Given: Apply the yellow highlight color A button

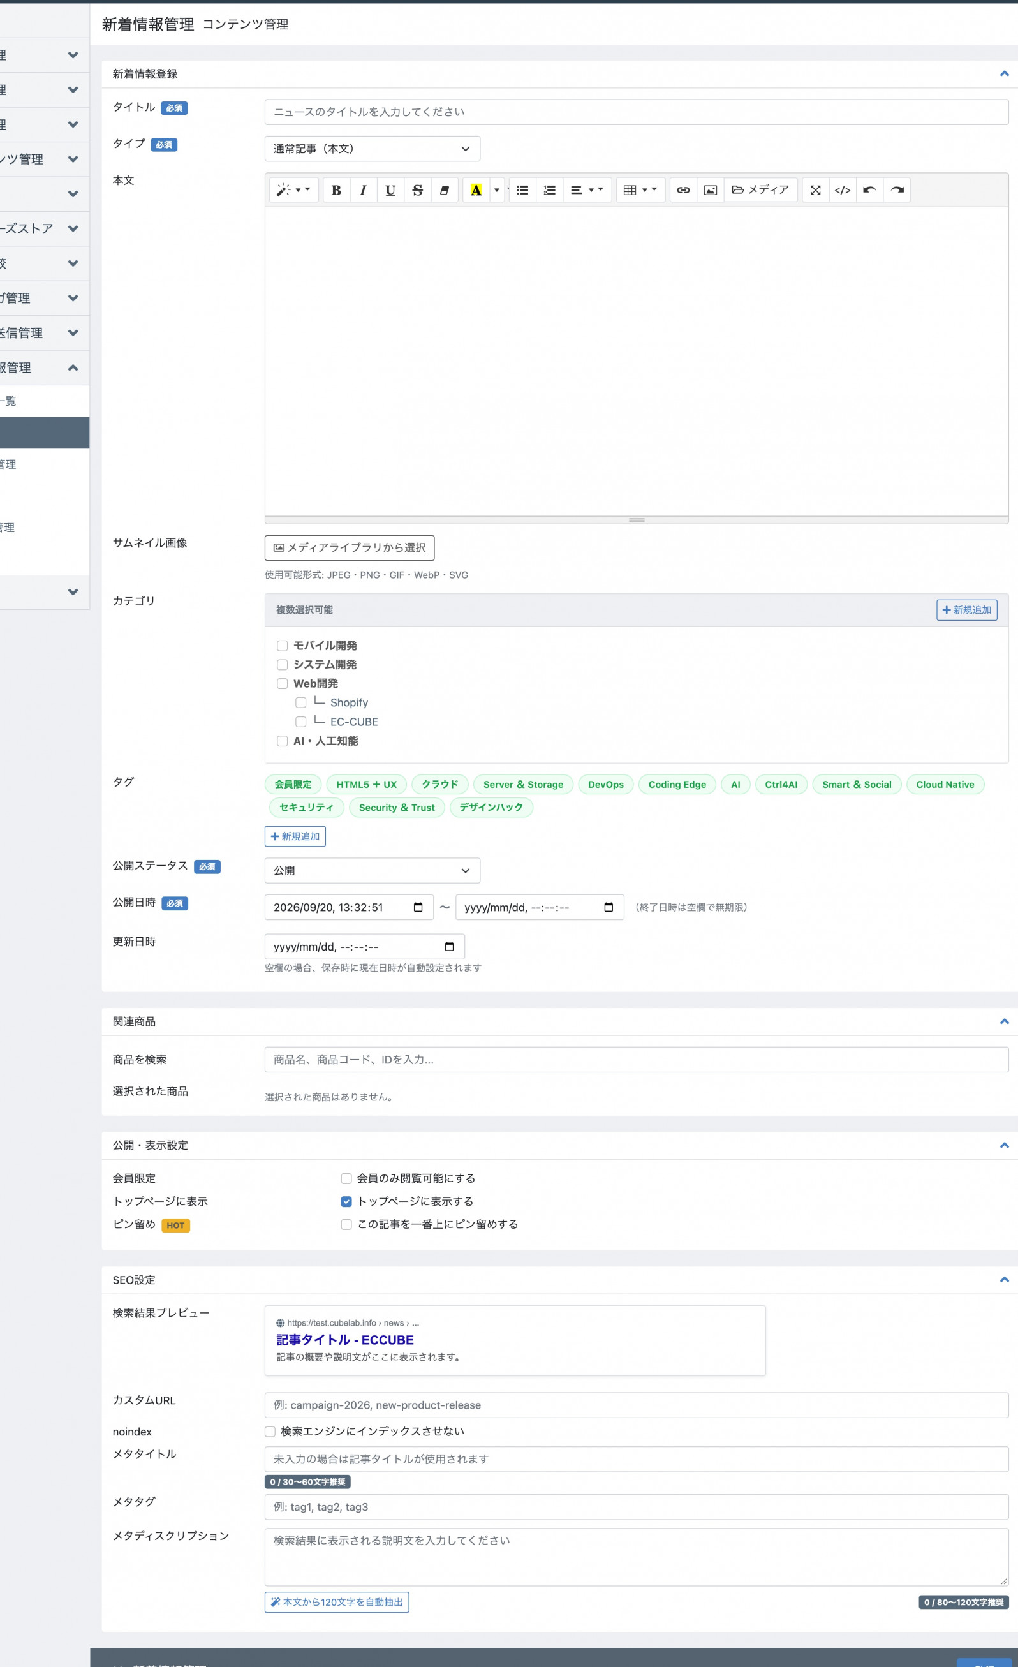Looking at the screenshot, I should (476, 190).
